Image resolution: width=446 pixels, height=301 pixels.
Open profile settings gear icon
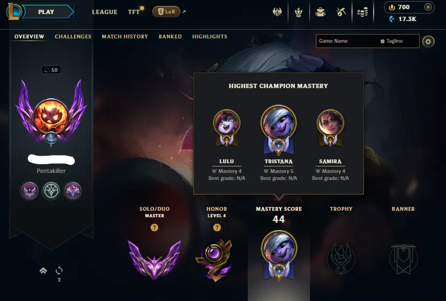pyautogui.click(x=428, y=42)
